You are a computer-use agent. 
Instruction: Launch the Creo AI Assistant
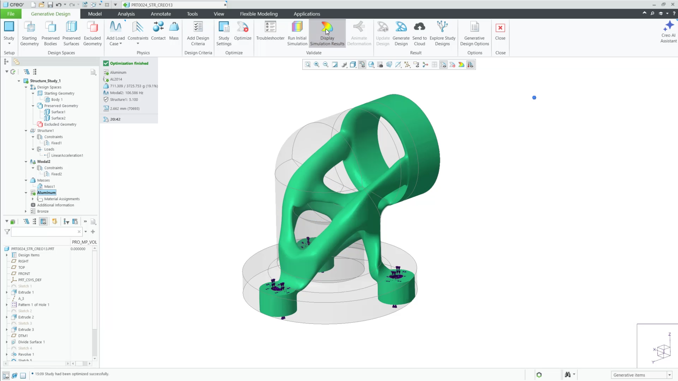click(668, 32)
